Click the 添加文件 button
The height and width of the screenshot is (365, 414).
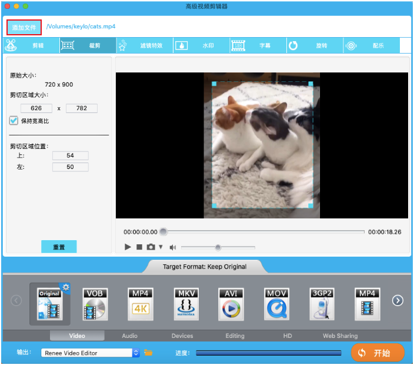click(24, 28)
